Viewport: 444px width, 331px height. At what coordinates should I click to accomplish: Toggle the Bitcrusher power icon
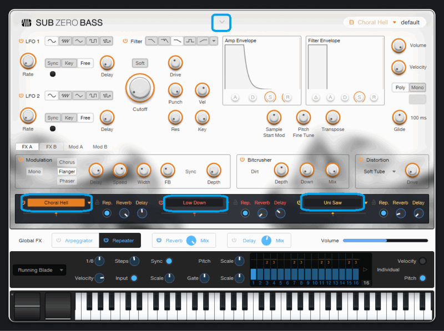(x=242, y=160)
